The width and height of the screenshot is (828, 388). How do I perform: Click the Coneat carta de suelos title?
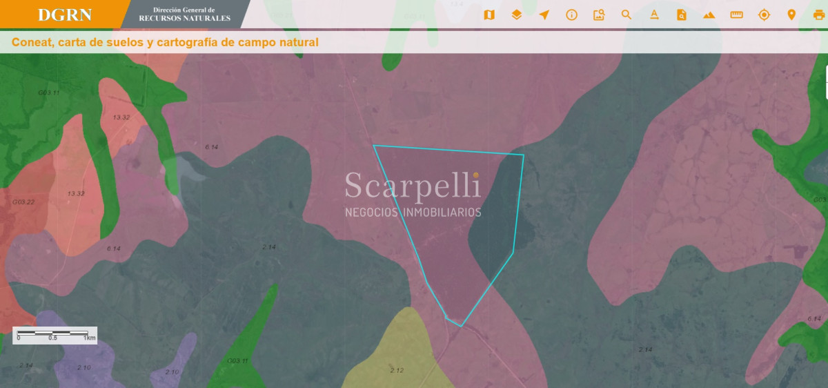(x=165, y=42)
